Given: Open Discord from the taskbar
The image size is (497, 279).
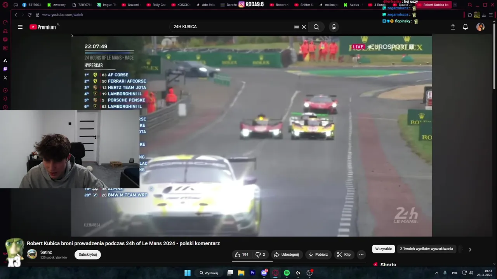Looking at the screenshot, I should 264,273.
